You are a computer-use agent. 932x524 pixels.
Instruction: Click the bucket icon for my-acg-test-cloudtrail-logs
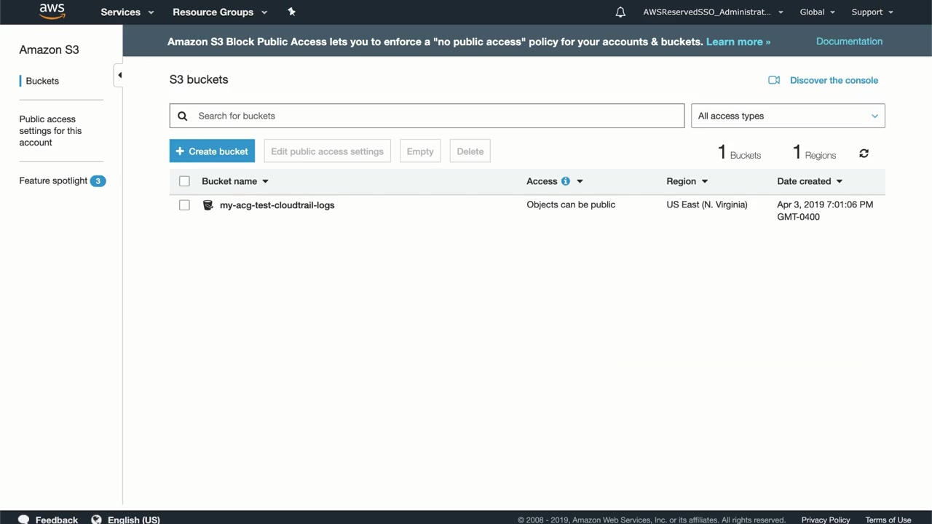(208, 205)
